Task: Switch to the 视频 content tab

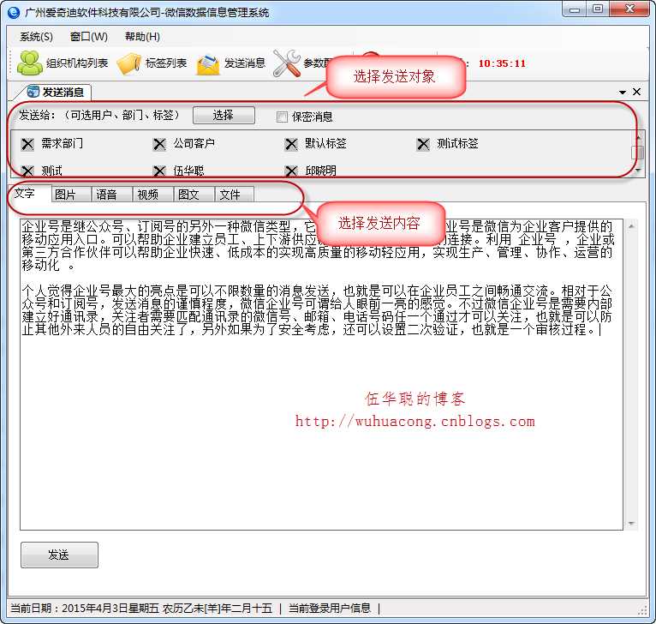Action: [x=153, y=195]
